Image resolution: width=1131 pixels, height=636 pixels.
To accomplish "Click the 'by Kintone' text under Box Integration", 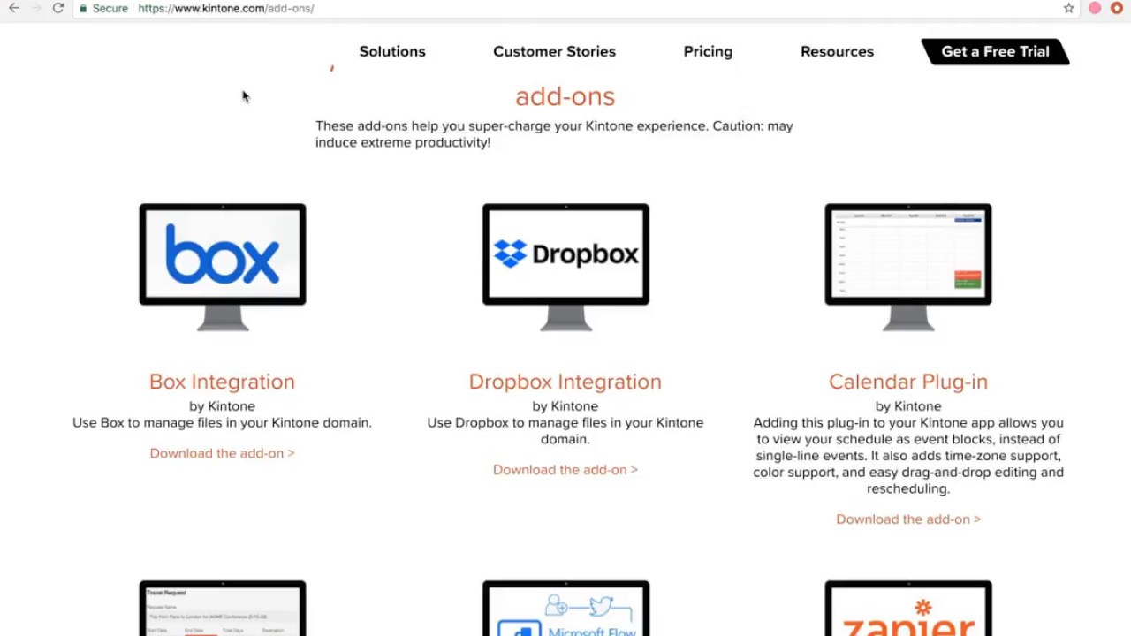I will (x=222, y=406).
